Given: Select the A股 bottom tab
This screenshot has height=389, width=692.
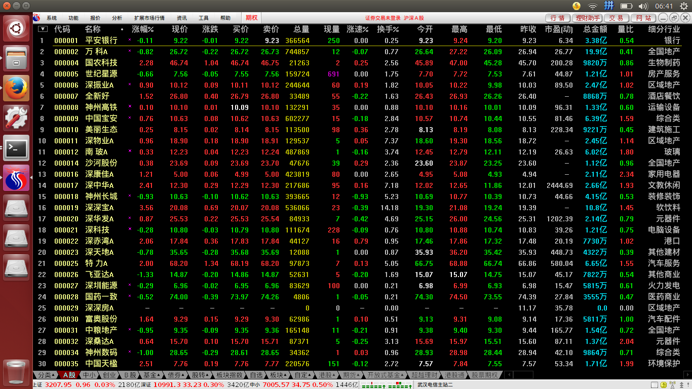Looking at the screenshot, I should point(69,375).
